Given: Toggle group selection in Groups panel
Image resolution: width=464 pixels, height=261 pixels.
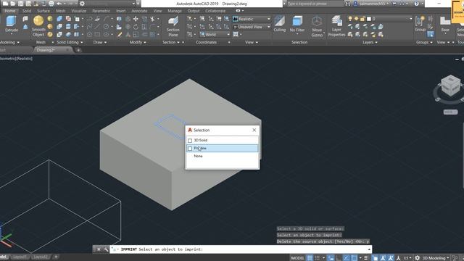Looking at the screenshot, I should (430, 34).
